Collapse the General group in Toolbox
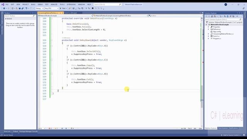Viewport: 247px width, 139px height. pos(6,19)
